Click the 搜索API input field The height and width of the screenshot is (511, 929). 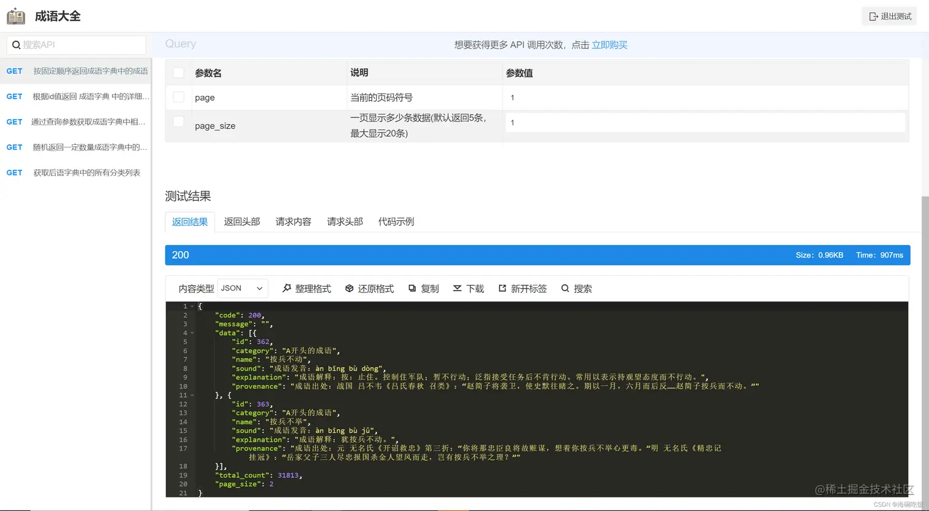tap(76, 45)
